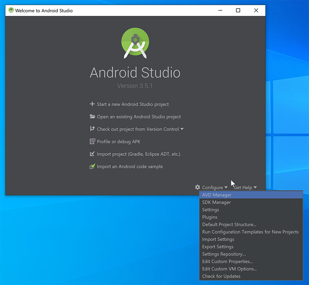Screen dimensions: 309x285
Task: Open AVD Manager from the menu
Action: click(251, 195)
